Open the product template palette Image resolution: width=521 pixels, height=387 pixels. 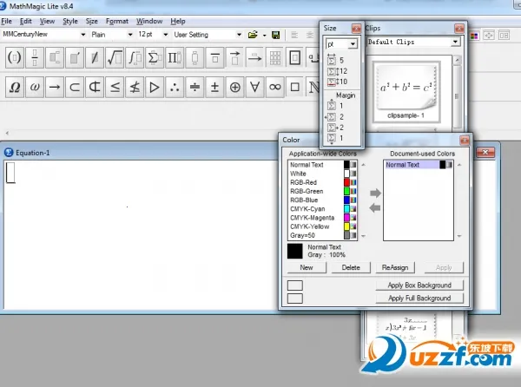175,58
